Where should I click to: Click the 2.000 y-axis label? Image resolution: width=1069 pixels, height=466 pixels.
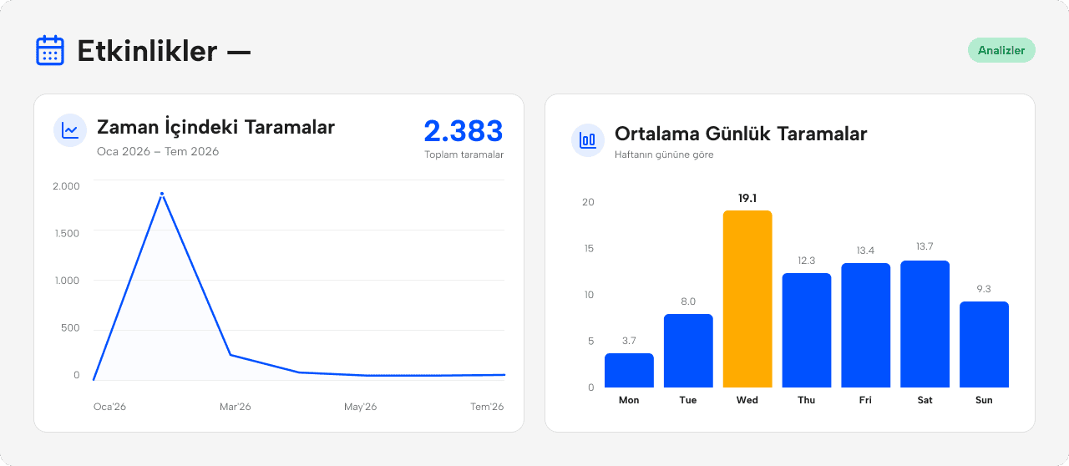tap(67, 185)
